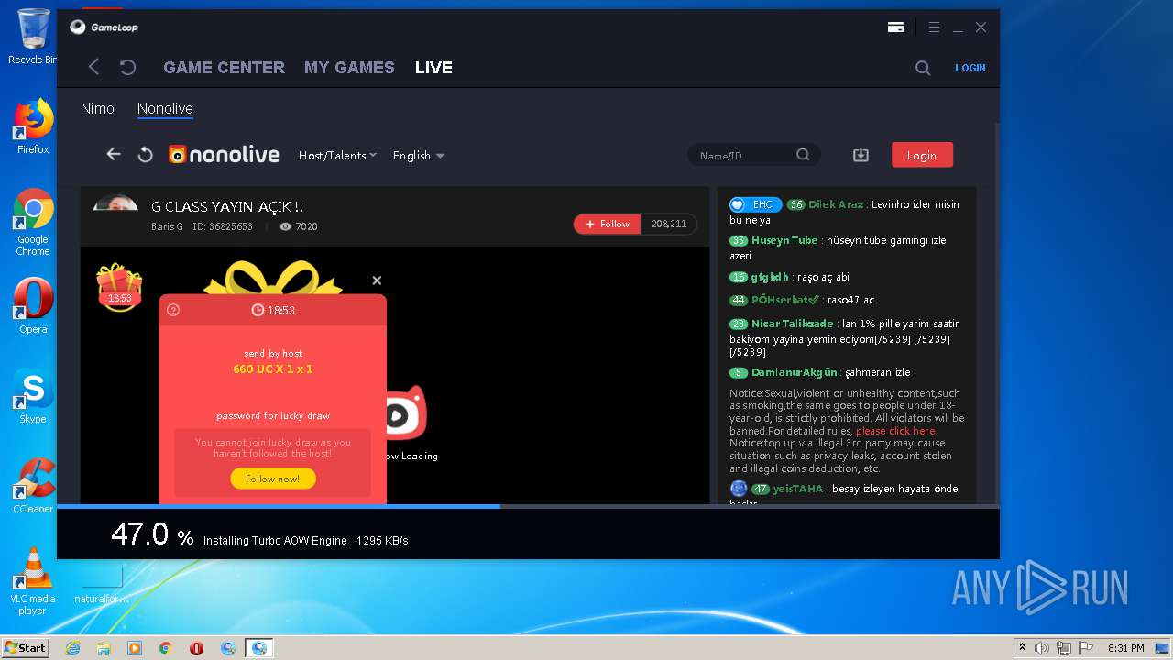Select the Nonolive tab
Image resolution: width=1173 pixels, height=660 pixels.
tap(165, 108)
